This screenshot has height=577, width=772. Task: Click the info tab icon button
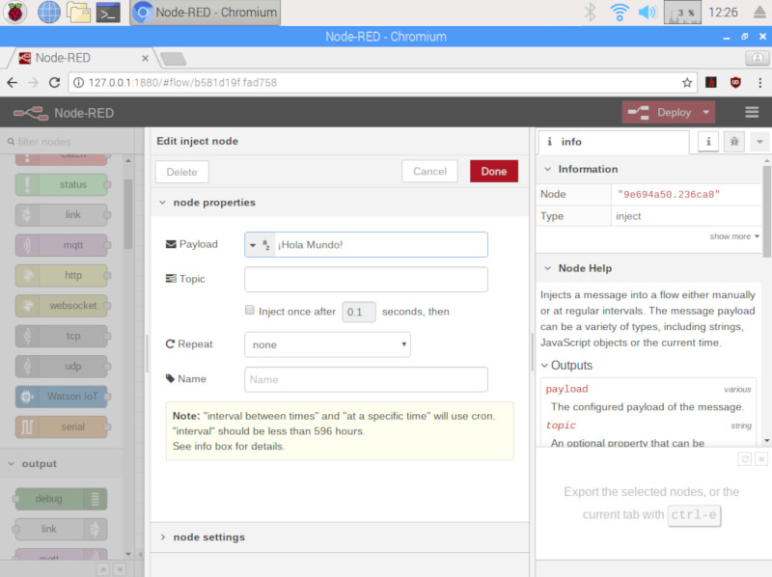coord(708,142)
